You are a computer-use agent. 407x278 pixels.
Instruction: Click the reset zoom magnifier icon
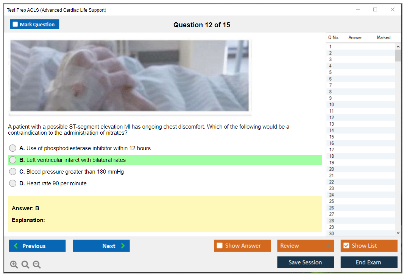(x=25, y=265)
